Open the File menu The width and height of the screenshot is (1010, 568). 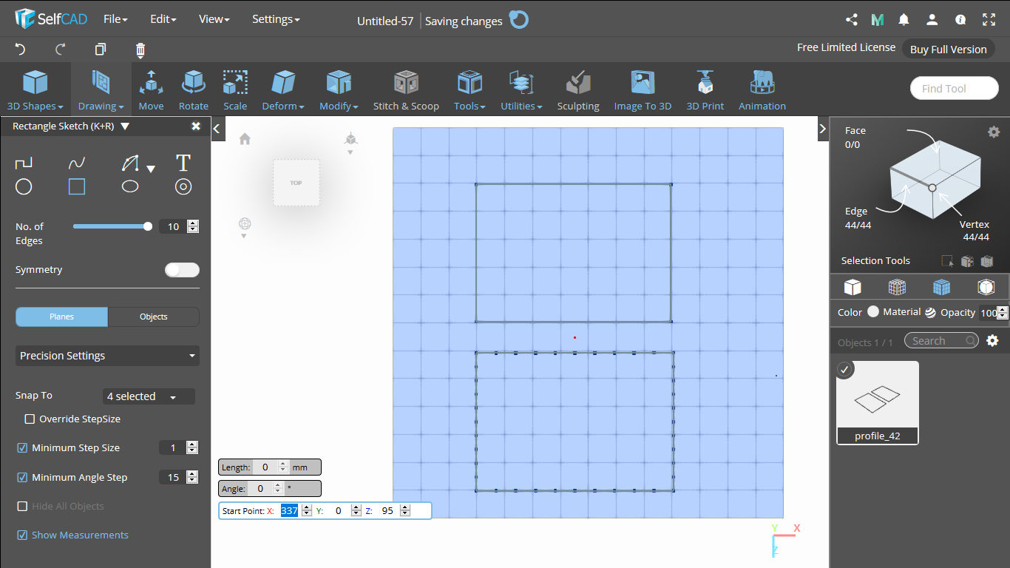pyautogui.click(x=115, y=18)
